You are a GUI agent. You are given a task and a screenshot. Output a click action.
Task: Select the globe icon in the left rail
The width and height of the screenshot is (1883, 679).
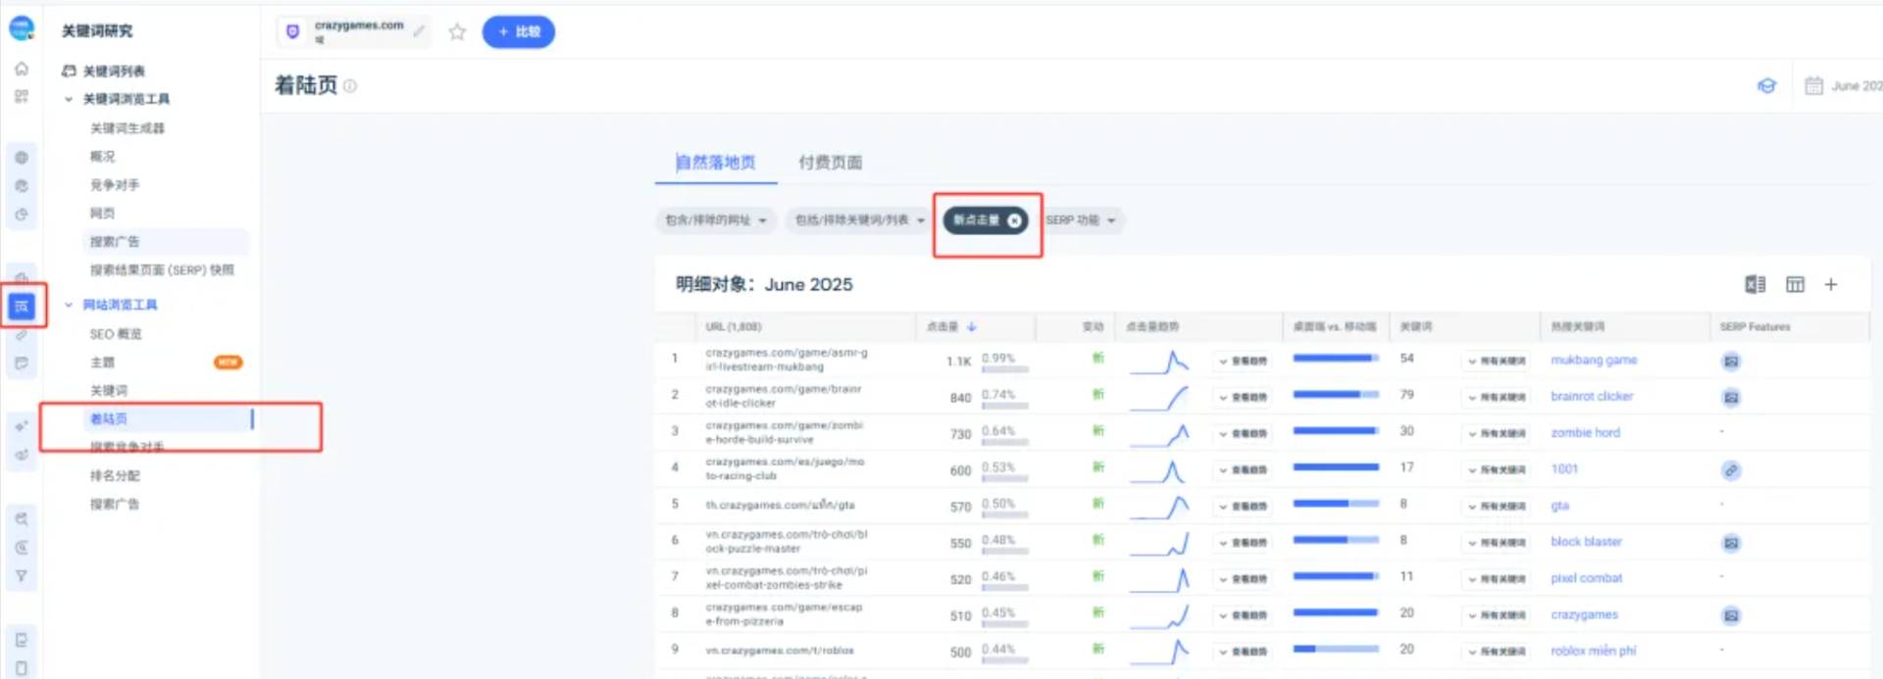(x=22, y=157)
